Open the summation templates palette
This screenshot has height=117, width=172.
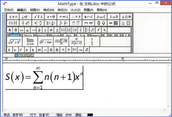point(51,23)
